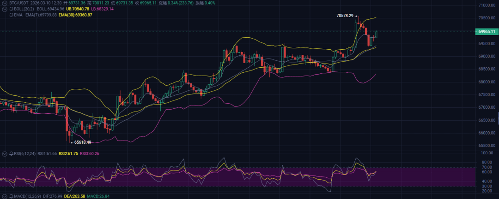The image size is (499, 199).
Task: Click the 71000.00 price axis label
Action: point(487,6)
